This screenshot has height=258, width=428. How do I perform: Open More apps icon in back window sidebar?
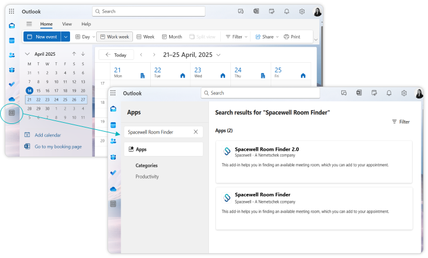tap(12, 113)
